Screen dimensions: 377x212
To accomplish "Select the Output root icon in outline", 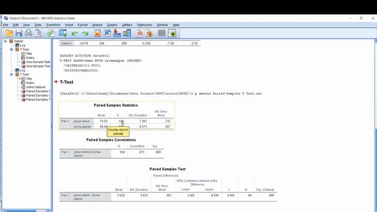I will pyautogui.click(x=11, y=41).
